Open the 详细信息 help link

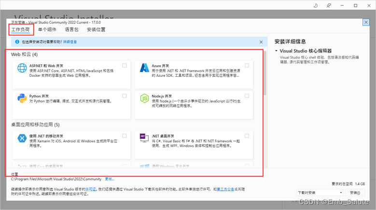70,42
